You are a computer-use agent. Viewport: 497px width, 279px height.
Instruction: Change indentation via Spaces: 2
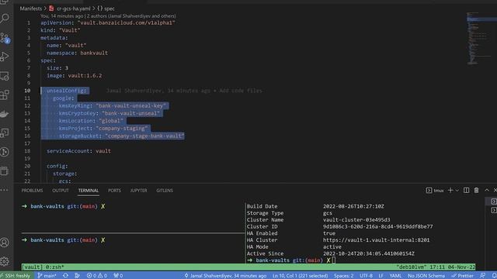click(x=343, y=276)
